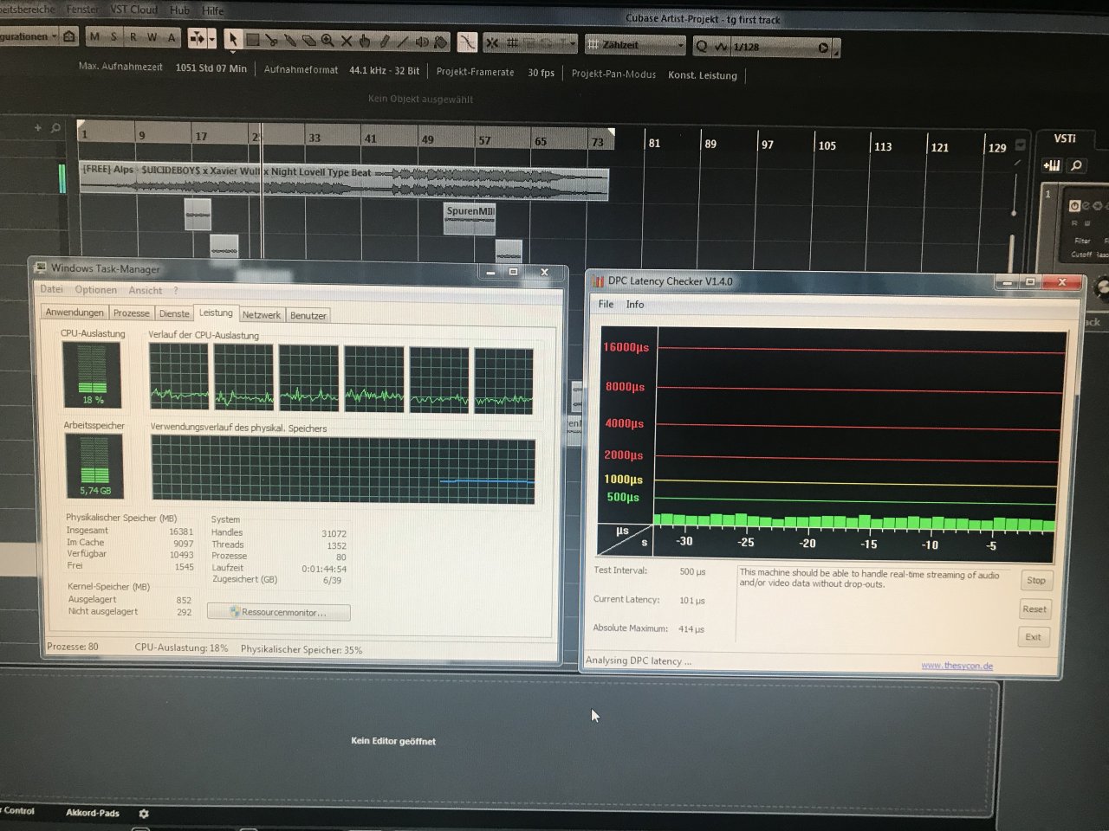Click the edit instrument 'e' icon
Viewport: 1109px width, 831px height.
click(1086, 206)
